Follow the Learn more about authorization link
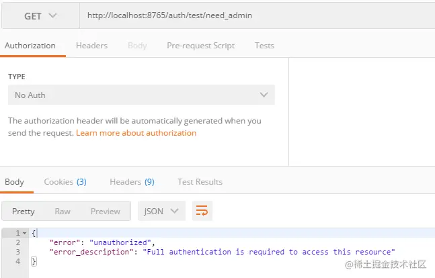The image size is (435, 278). point(136,133)
